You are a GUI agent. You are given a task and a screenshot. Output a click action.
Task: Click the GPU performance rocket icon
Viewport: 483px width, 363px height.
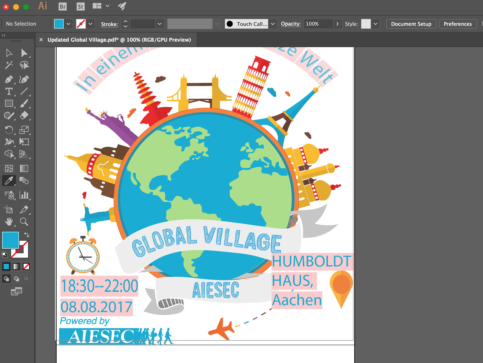(x=122, y=6)
